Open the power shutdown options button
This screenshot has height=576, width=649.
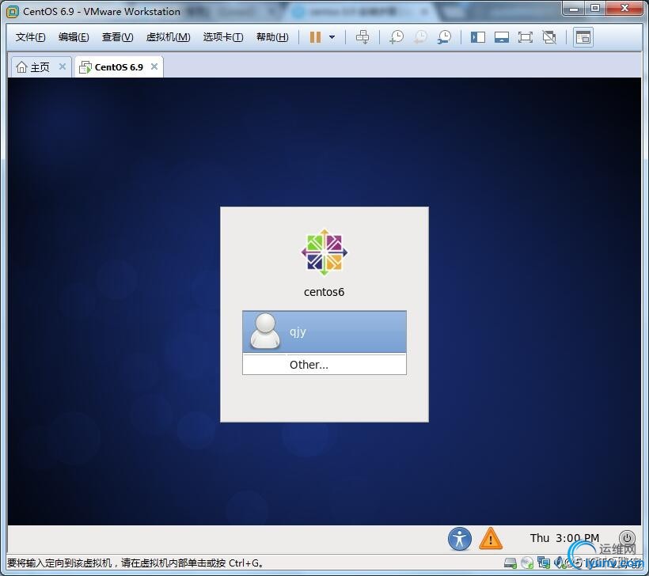[x=627, y=538]
